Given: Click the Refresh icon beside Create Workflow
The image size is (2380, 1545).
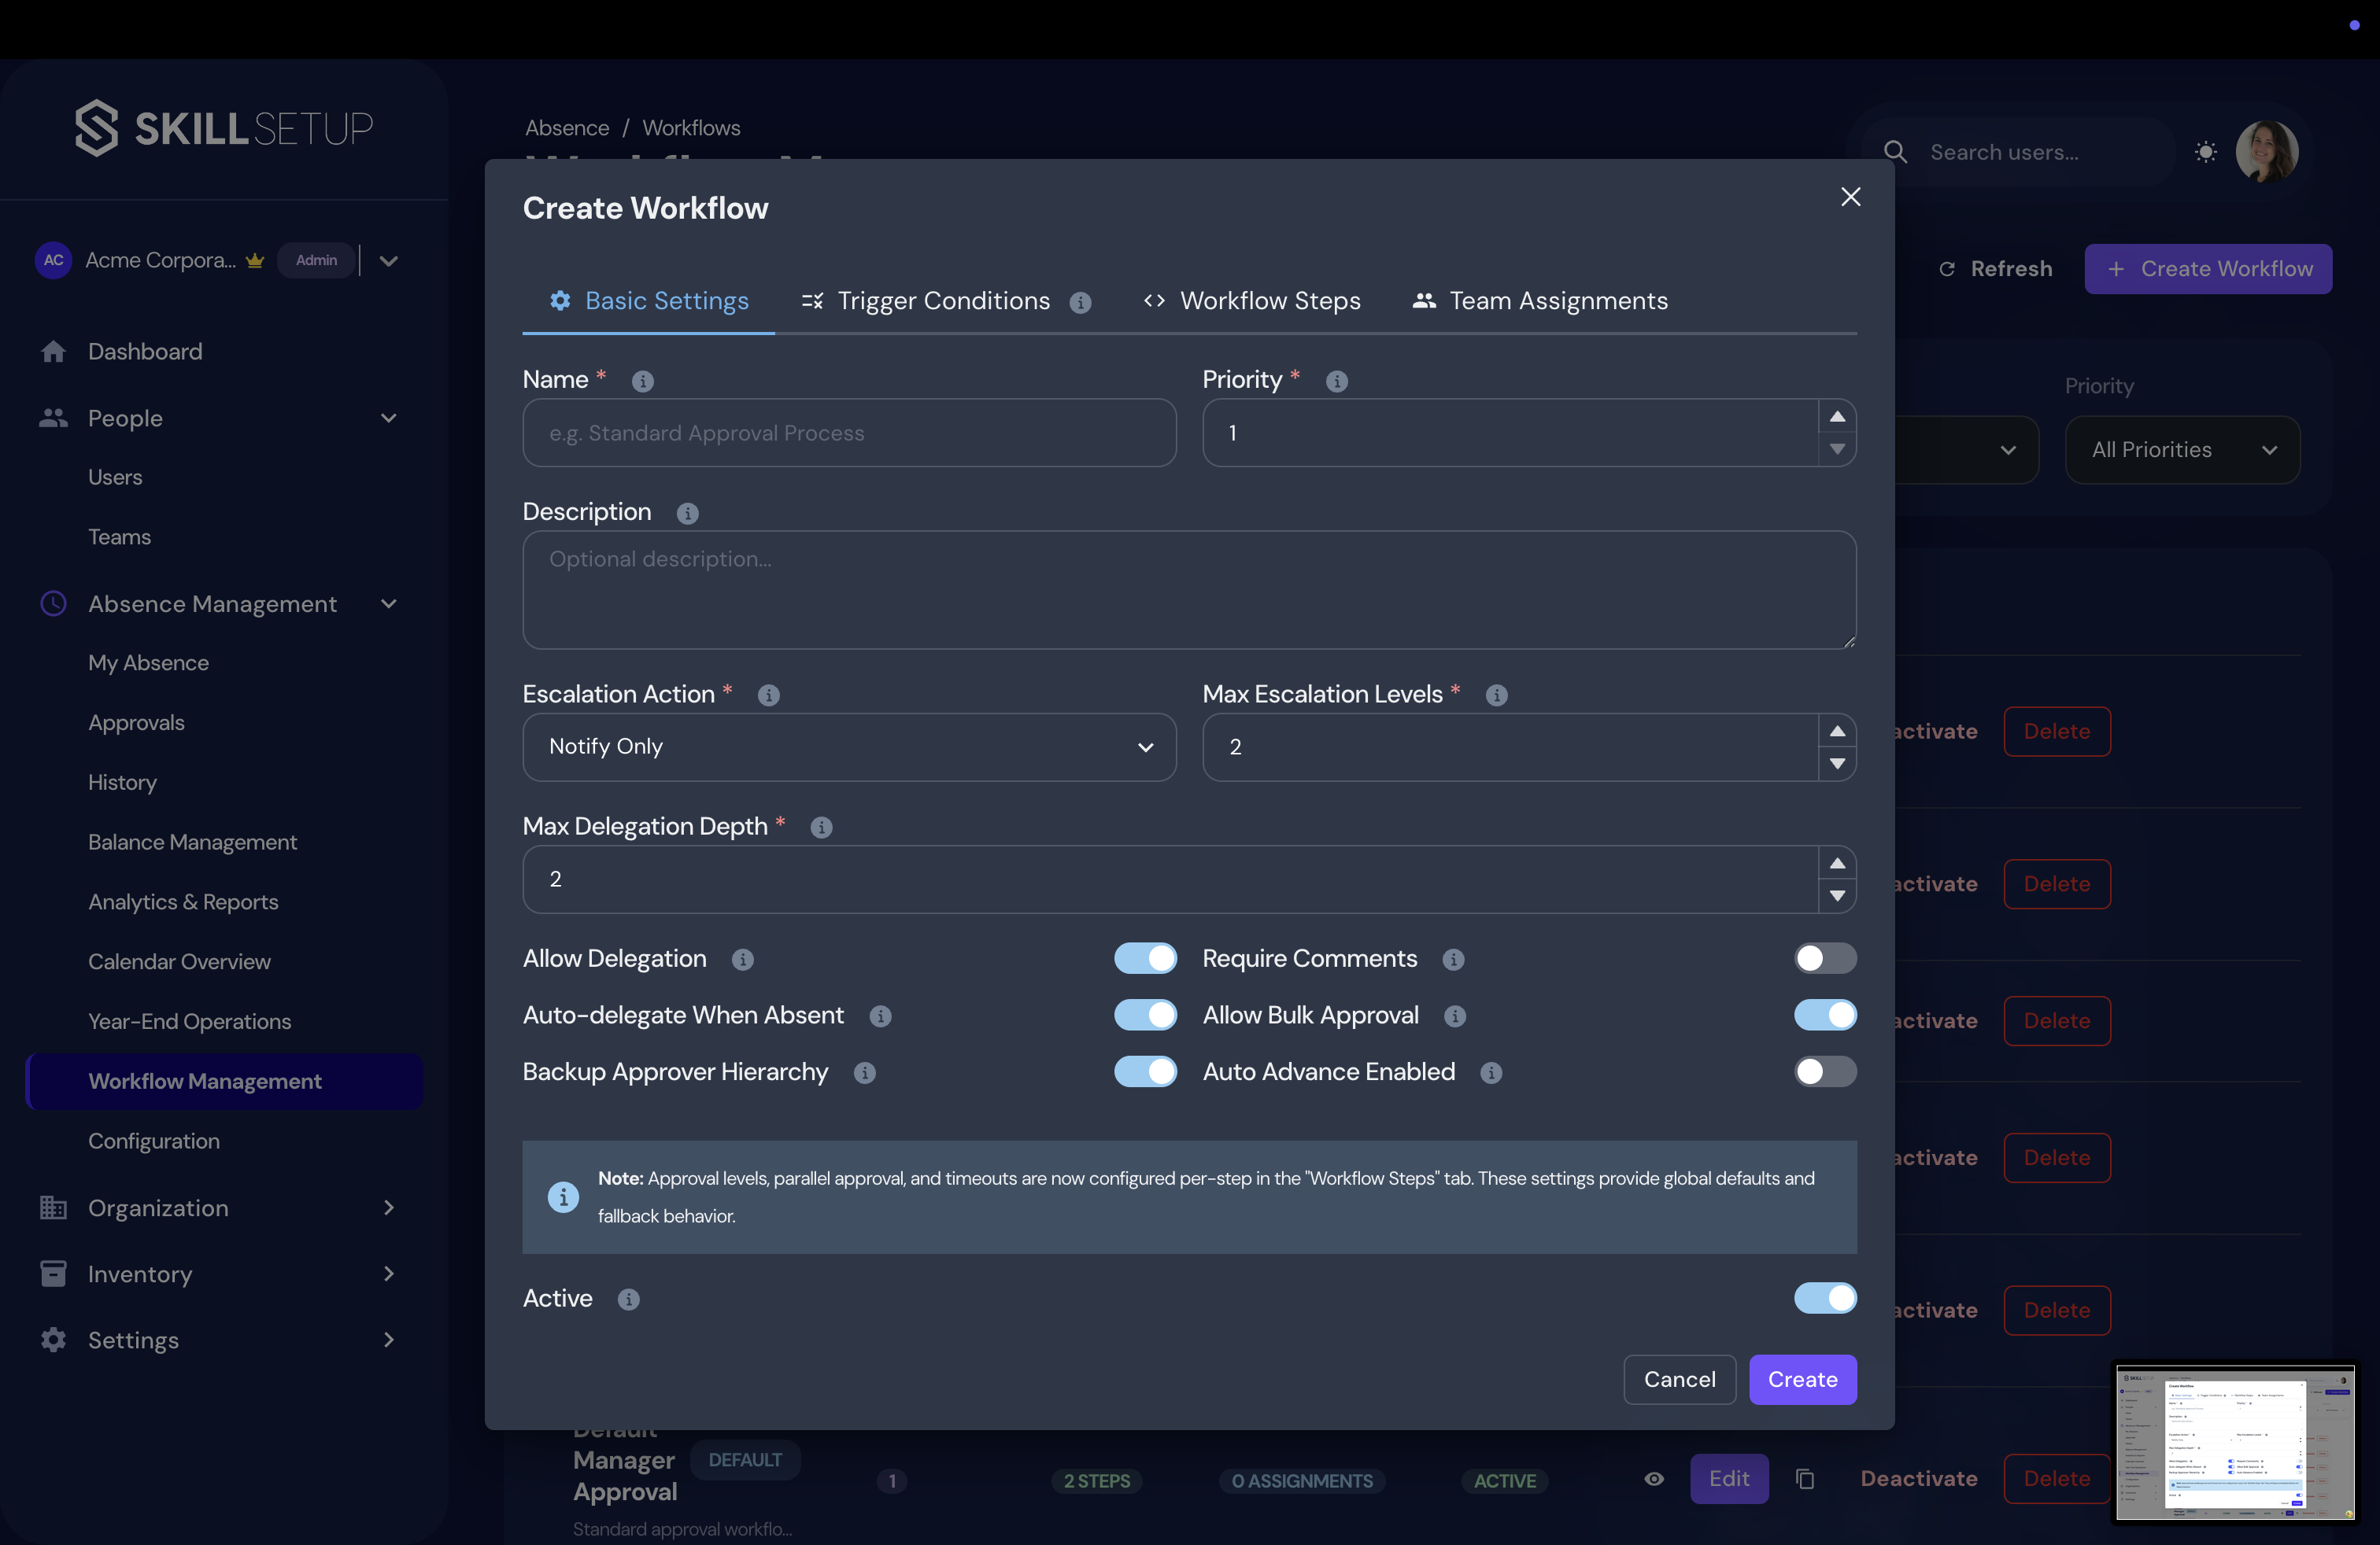Looking at the screenshot, I should [x=1948, y=267].
